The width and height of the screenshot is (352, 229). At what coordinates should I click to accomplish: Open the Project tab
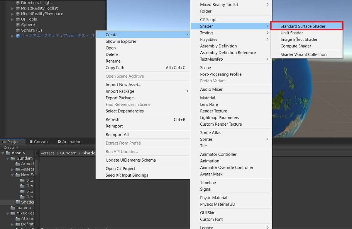(x=12, y=142)
